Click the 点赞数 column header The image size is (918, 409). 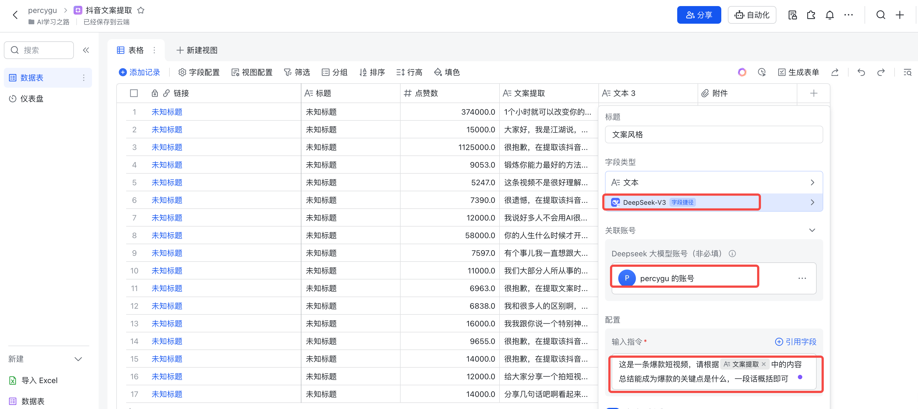(450, 93)
